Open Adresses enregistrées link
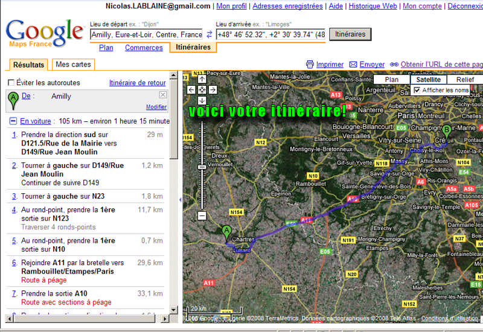 tap(288, 6)
